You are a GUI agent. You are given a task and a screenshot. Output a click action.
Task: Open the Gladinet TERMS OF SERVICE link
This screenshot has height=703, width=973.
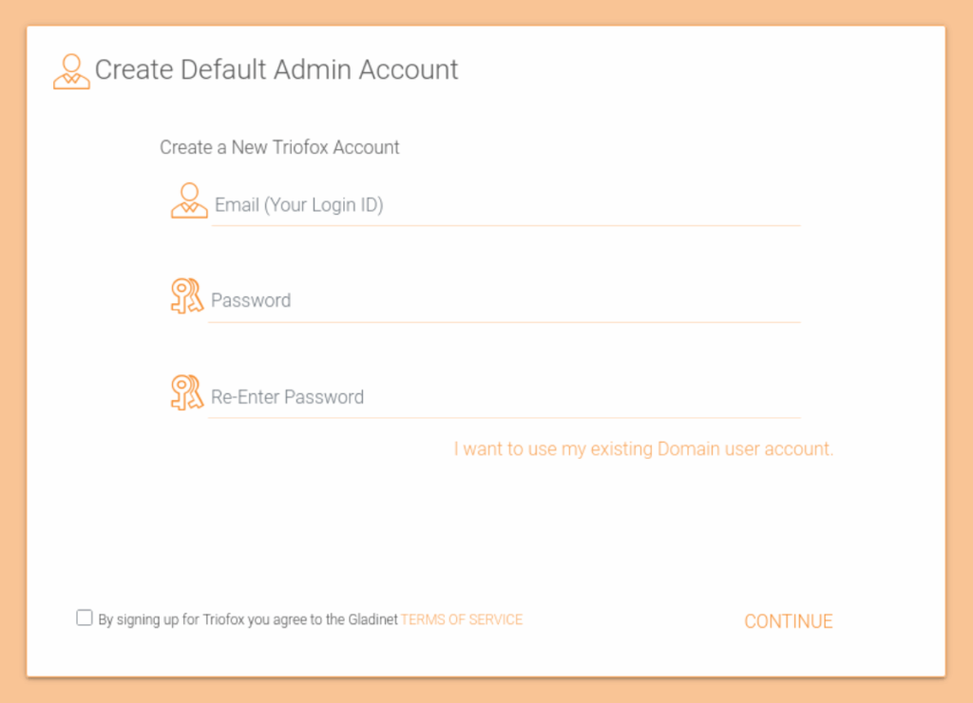(x=462, y=619)
